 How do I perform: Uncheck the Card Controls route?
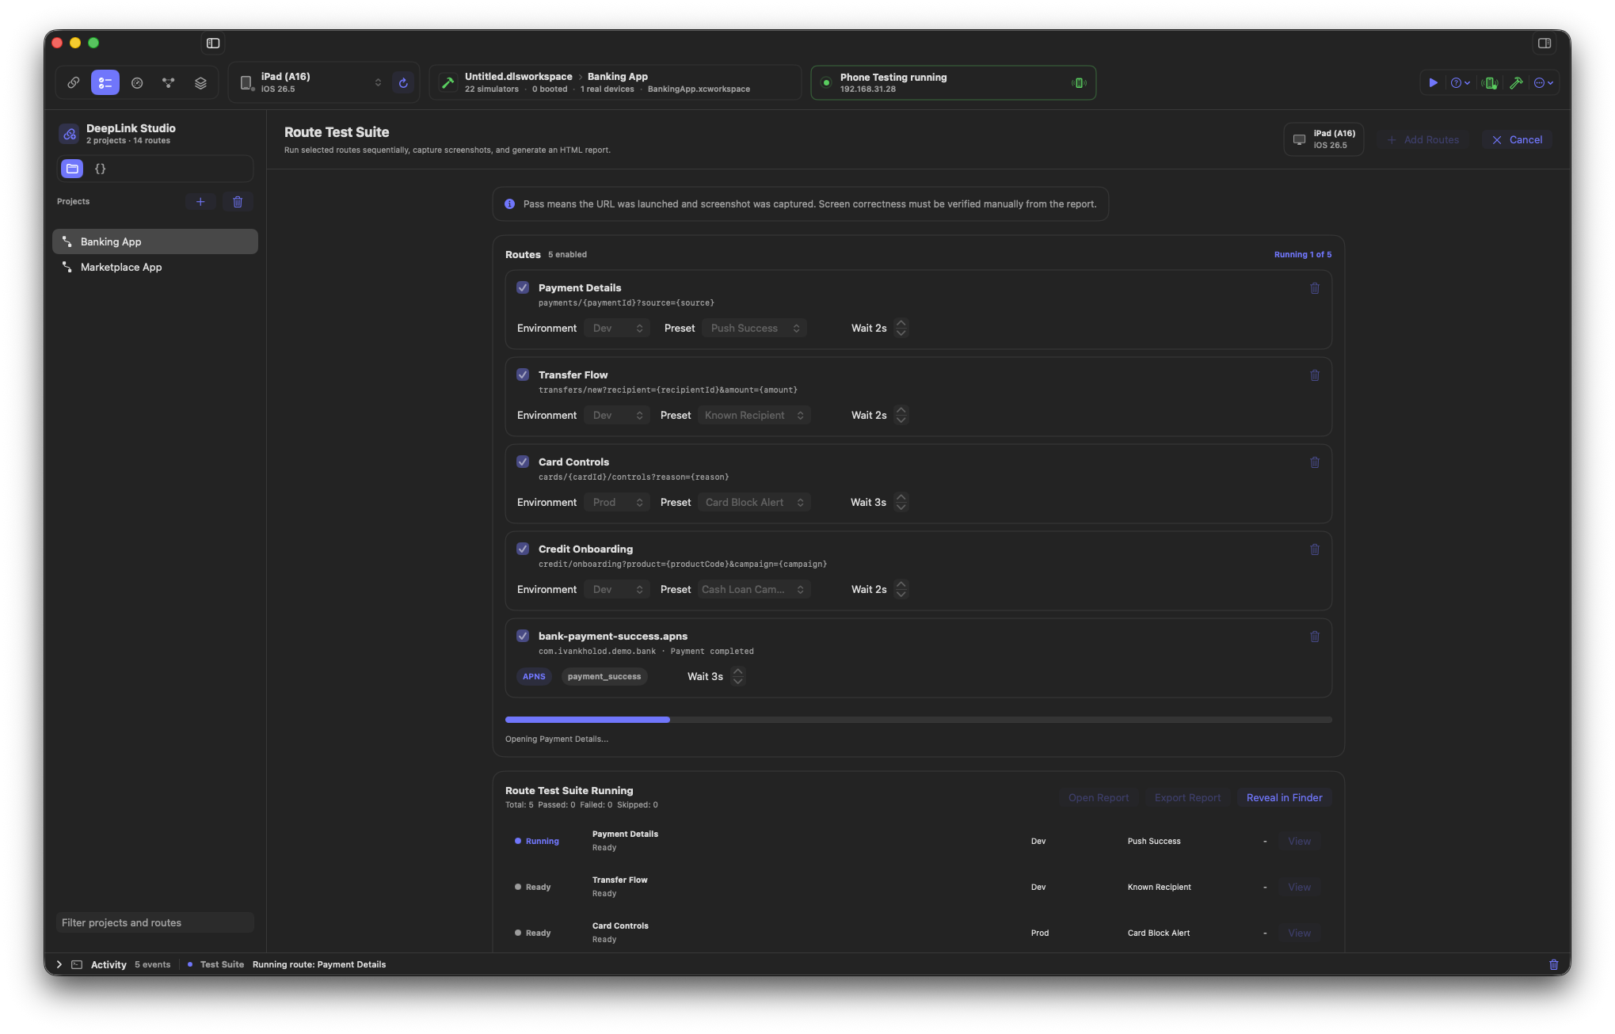point(523,462)
